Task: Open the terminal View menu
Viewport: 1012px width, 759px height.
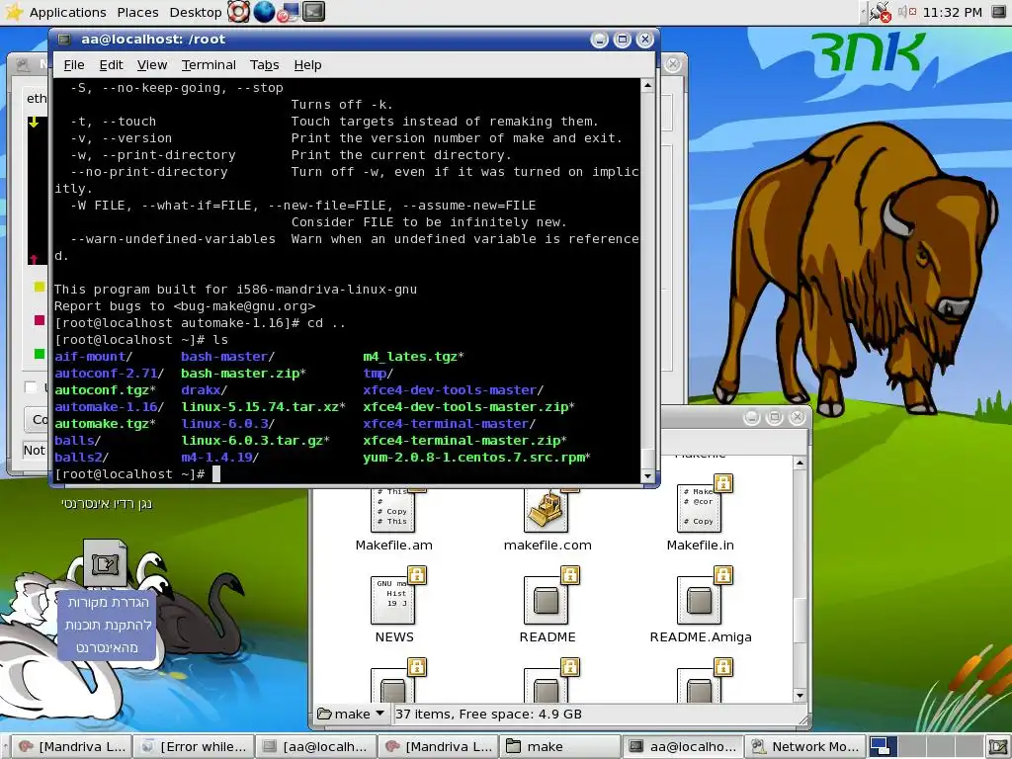Action: pos(151,64)
